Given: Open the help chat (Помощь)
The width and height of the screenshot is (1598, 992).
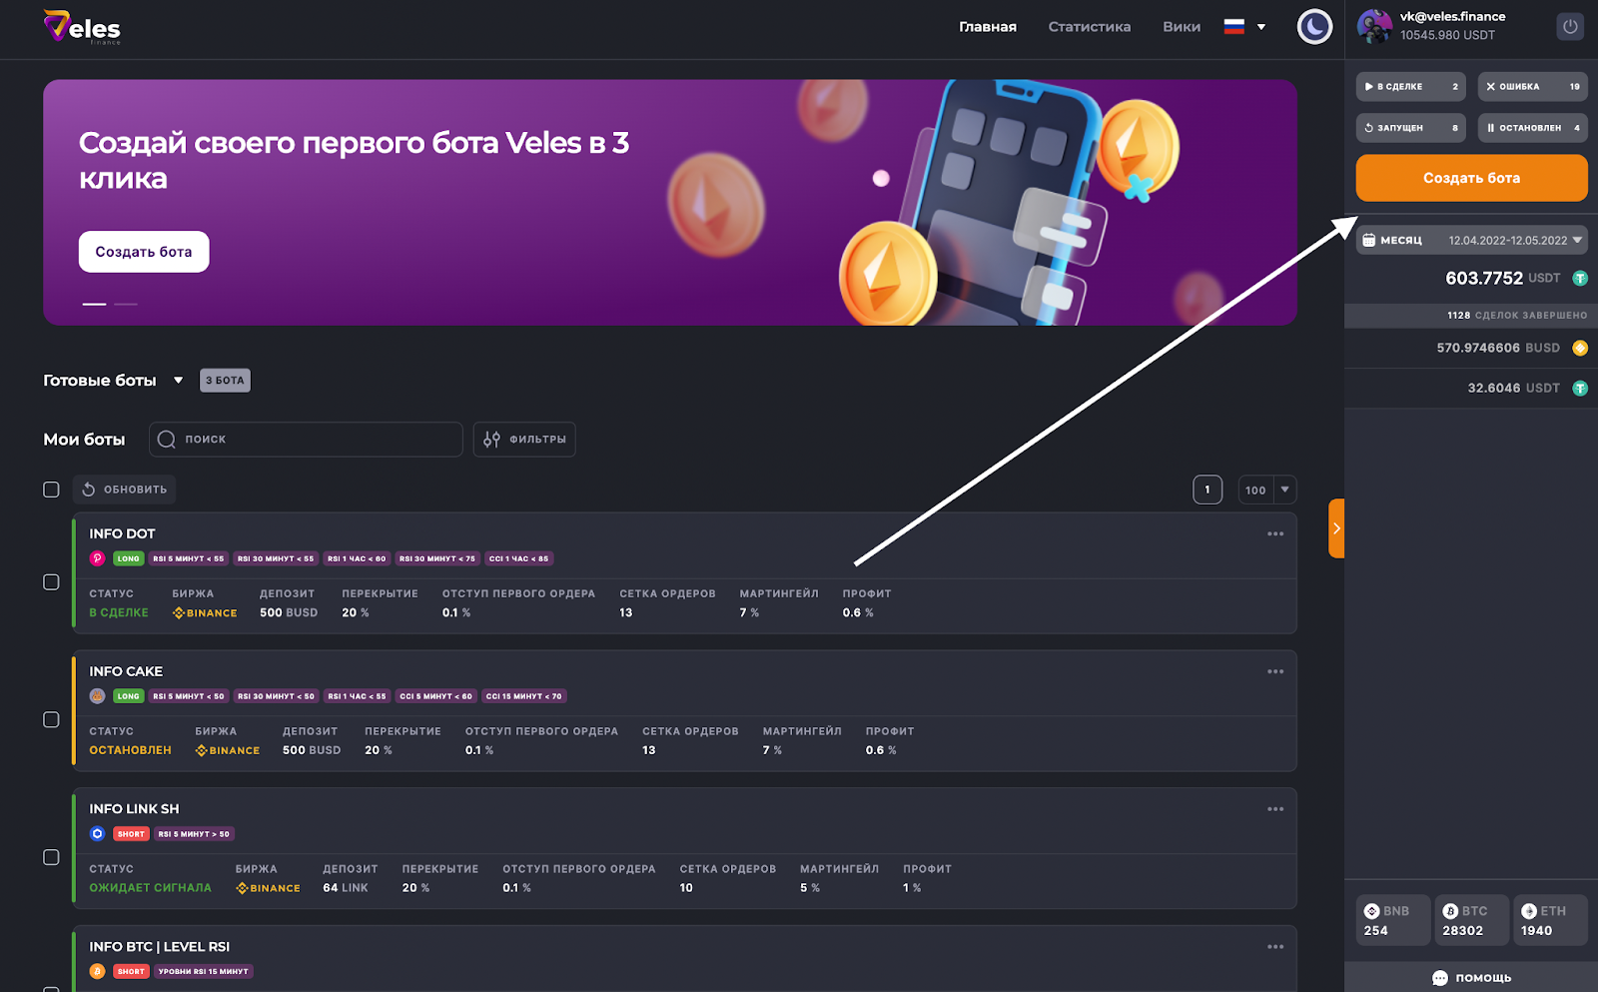Looking at the screenshot, I should tap(1471, 978).
